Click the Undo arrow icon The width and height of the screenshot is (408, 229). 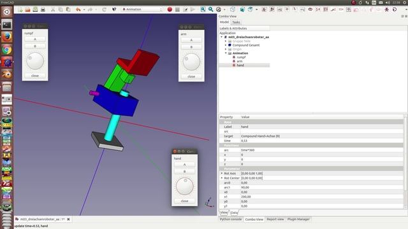(78, 10)
